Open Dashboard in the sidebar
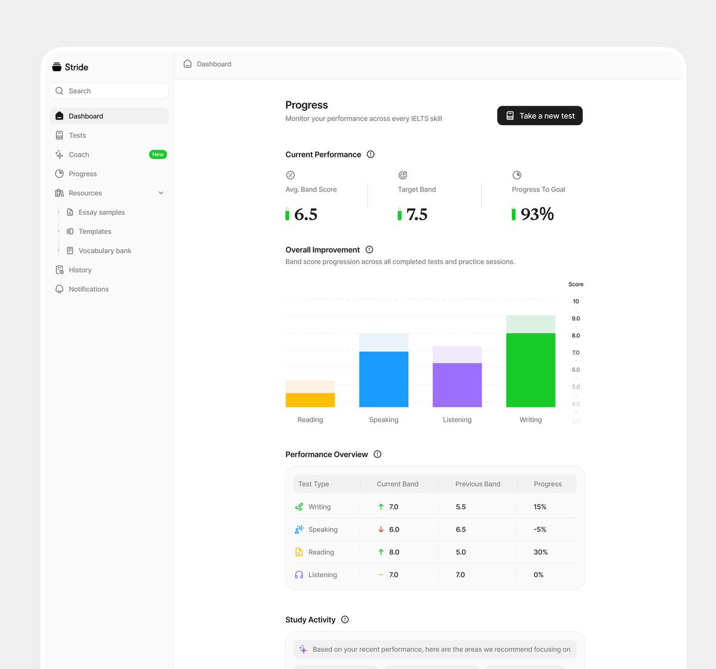The image size is (716, 669). (109, 116)
